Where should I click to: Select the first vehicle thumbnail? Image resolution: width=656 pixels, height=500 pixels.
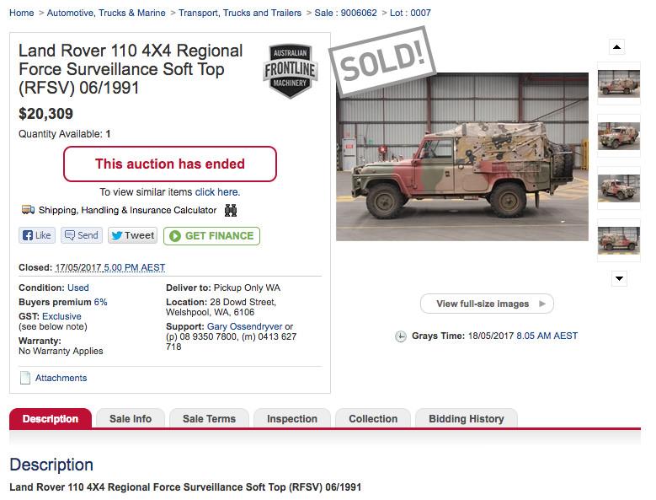click(x=618, y=83)
